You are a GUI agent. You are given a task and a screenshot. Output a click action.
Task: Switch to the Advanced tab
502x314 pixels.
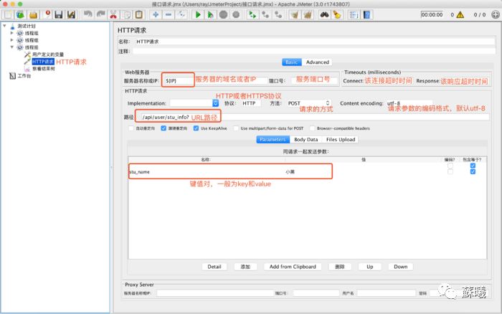point(317,62)
